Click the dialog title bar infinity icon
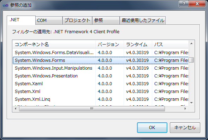The width and height of the screenshot is (208, 140). tap(6, 5)
